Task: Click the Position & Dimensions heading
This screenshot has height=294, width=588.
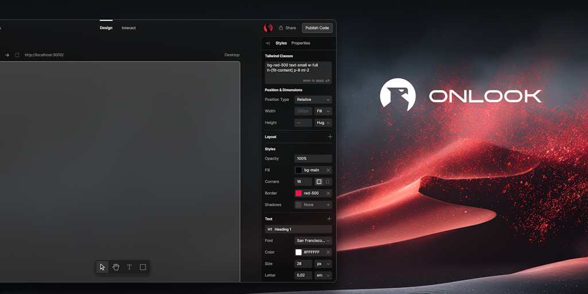Action: tap(284, 90)
